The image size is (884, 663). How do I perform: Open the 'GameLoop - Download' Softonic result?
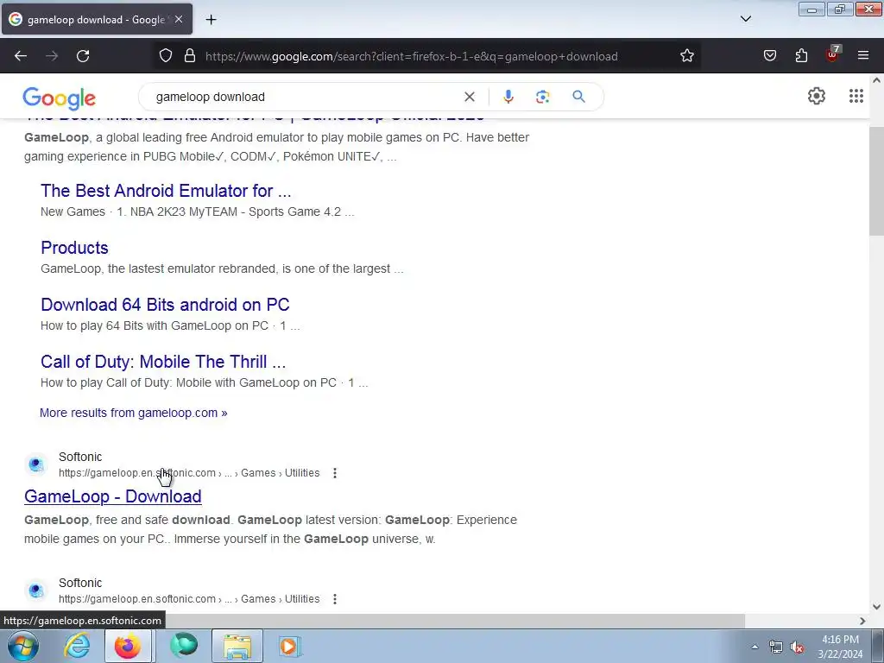(113, 496)
